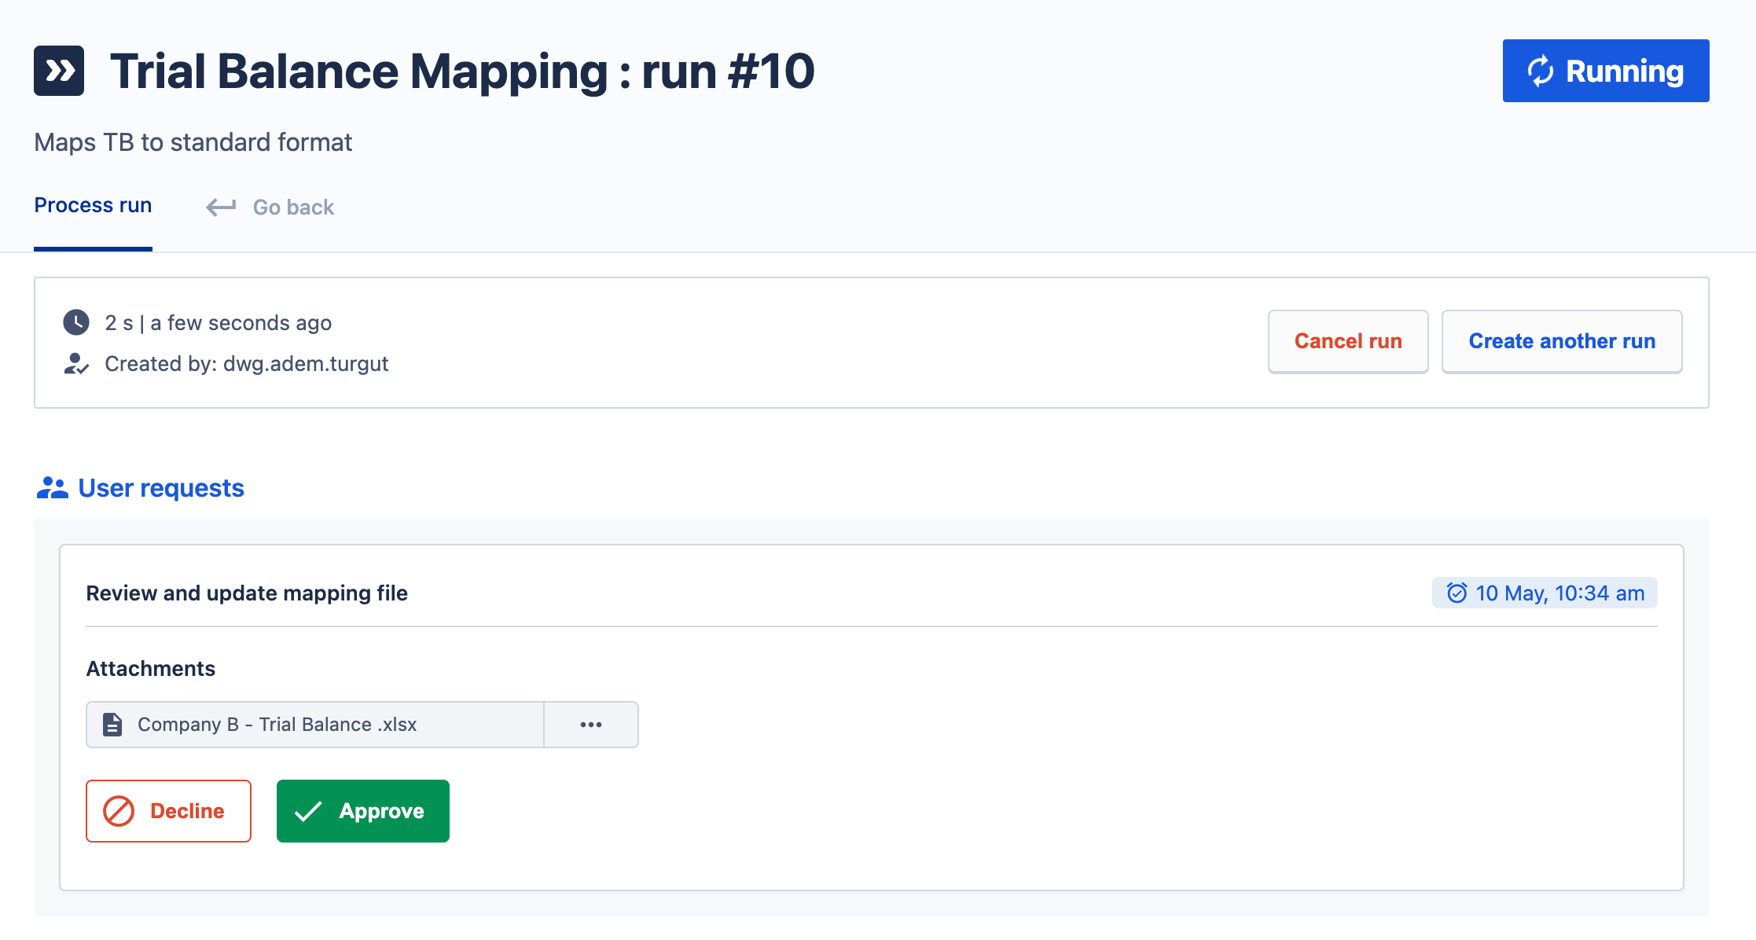Screen dimensions: 1756x940
Task: Click the User requests section heading
Action: [x=161, y=488]
